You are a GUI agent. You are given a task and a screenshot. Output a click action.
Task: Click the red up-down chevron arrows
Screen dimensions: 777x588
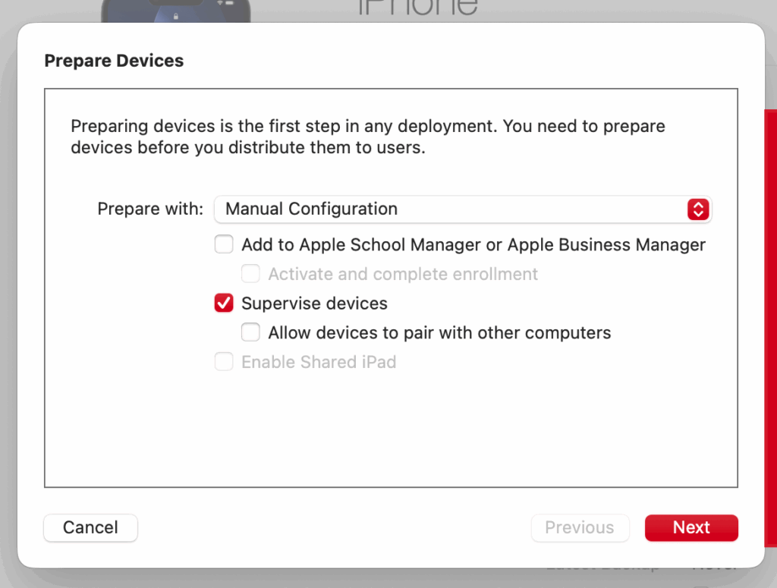pos(697,209)
